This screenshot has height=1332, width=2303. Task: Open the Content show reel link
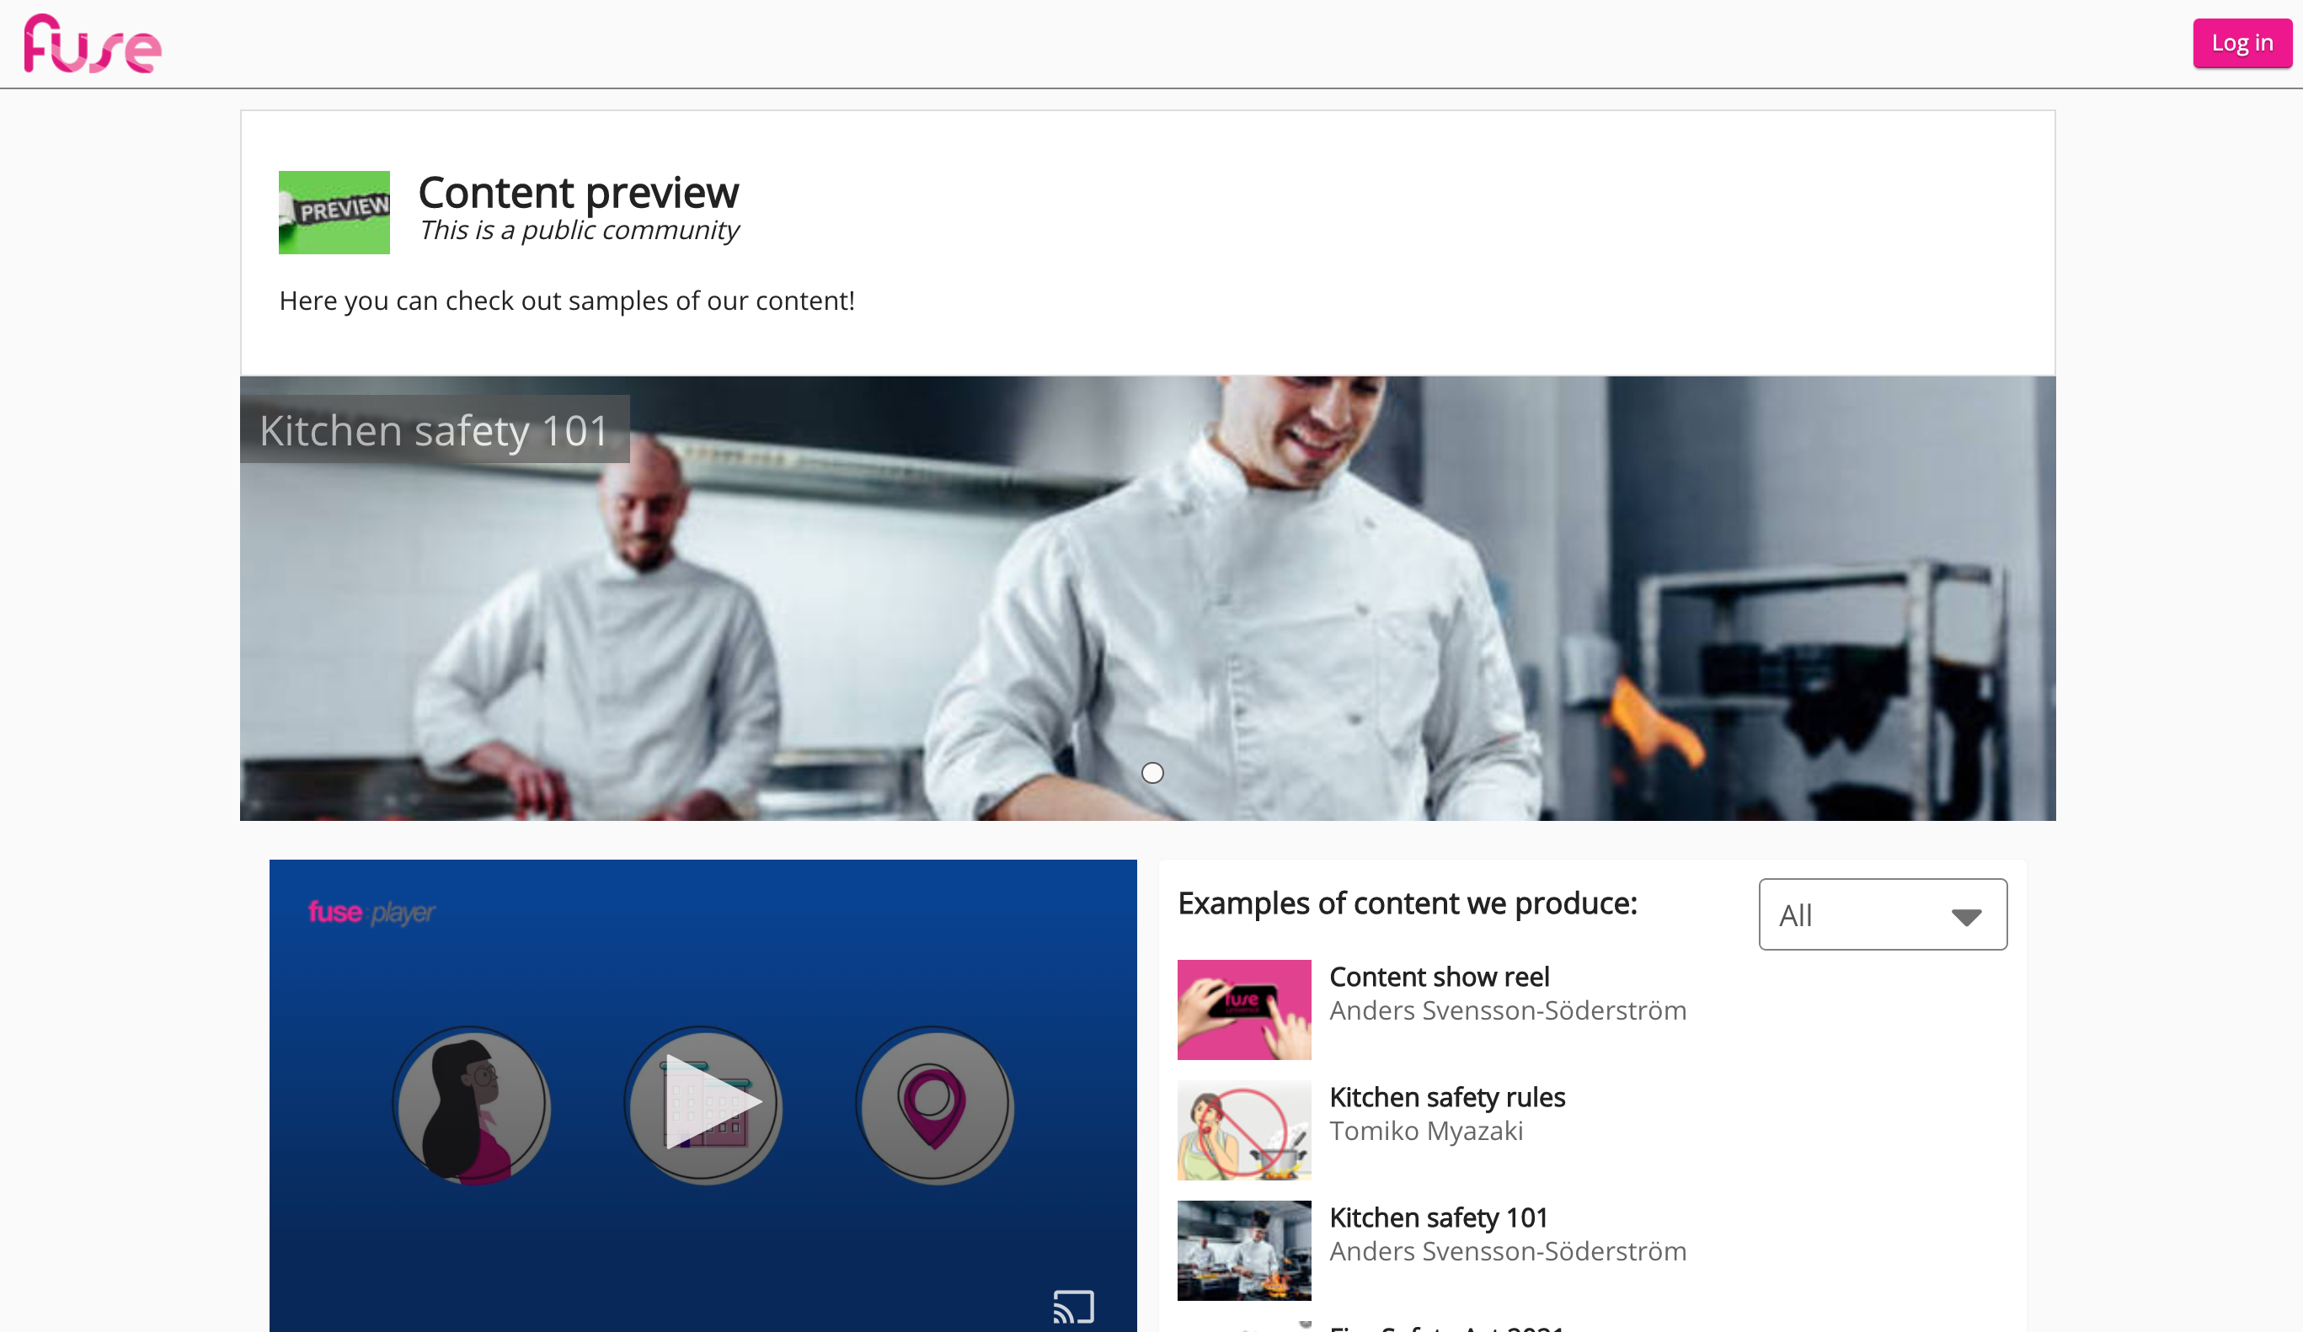pyautogui.click(x=1439, y=977)
